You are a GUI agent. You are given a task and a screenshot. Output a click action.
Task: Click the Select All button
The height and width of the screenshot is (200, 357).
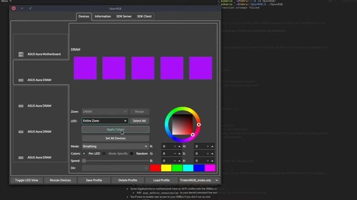(x=139, y=121)
